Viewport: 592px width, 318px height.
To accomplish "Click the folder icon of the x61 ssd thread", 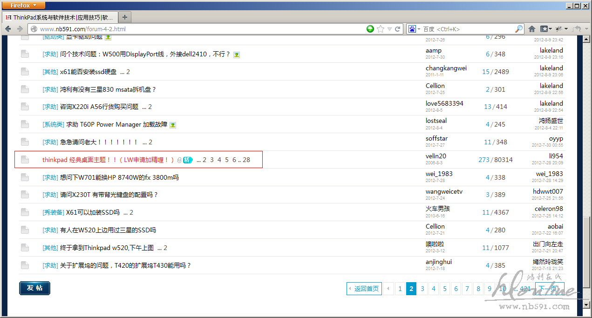I will coord(25,72).
